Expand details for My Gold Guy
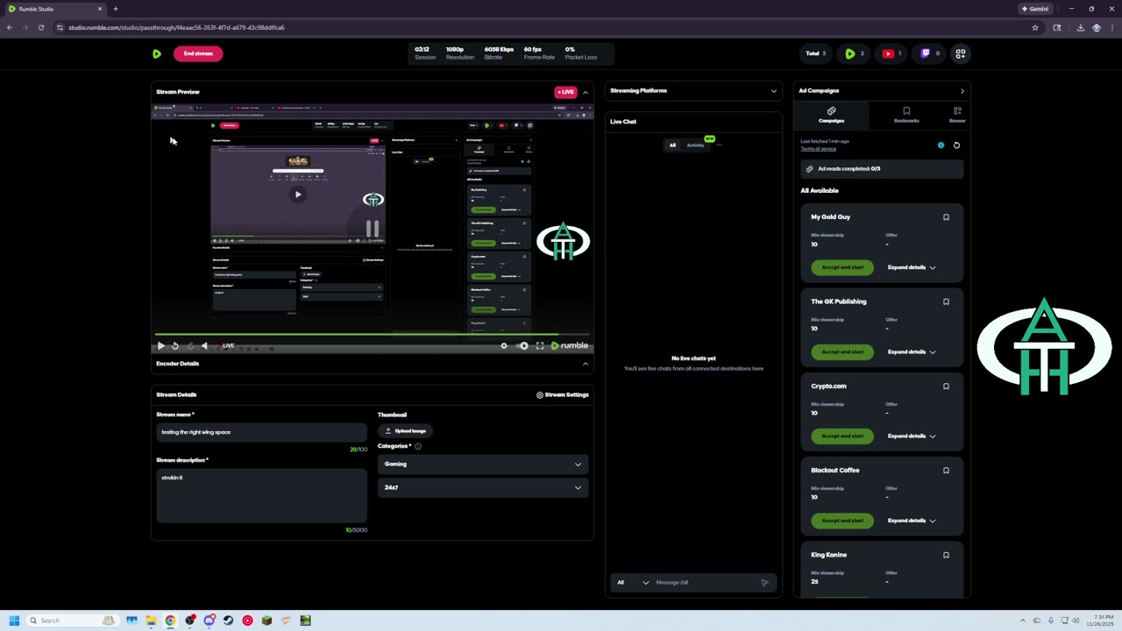Image resolution: width=1122 pixels, height=631 pixels. pyautogui.click(x=912, y=267)
